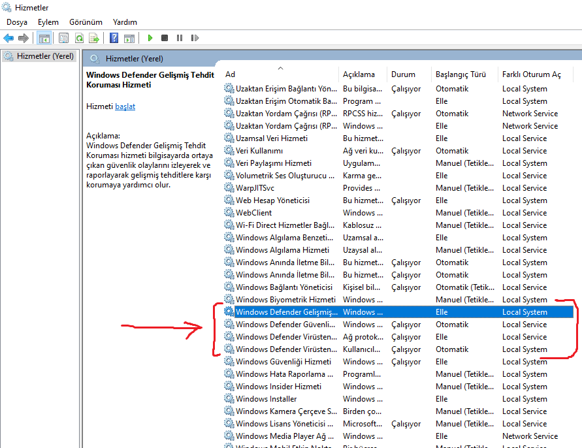The height and width of the screenshot is (448, 582).
Task: Click the 'başlat' link to start the service
Action: [125, 106]
